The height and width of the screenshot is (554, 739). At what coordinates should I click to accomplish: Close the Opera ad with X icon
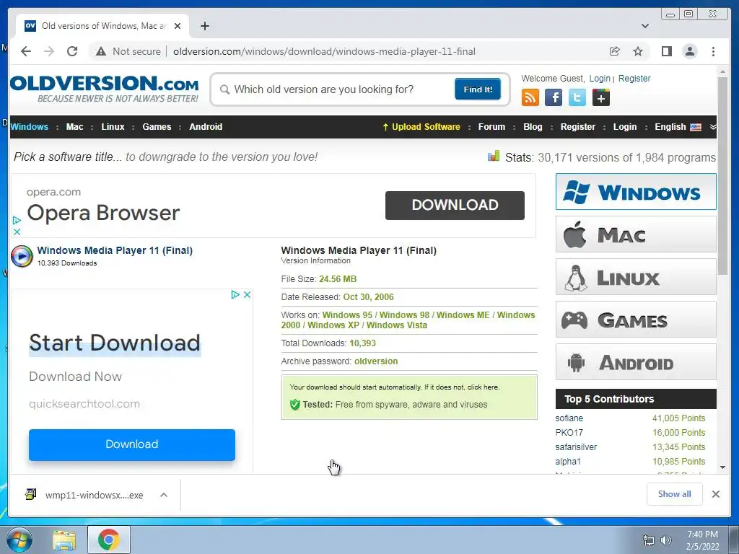(17, 232)
